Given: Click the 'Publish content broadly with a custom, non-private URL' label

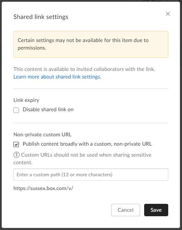Looking at the screenshot, I should click(87, 144).
